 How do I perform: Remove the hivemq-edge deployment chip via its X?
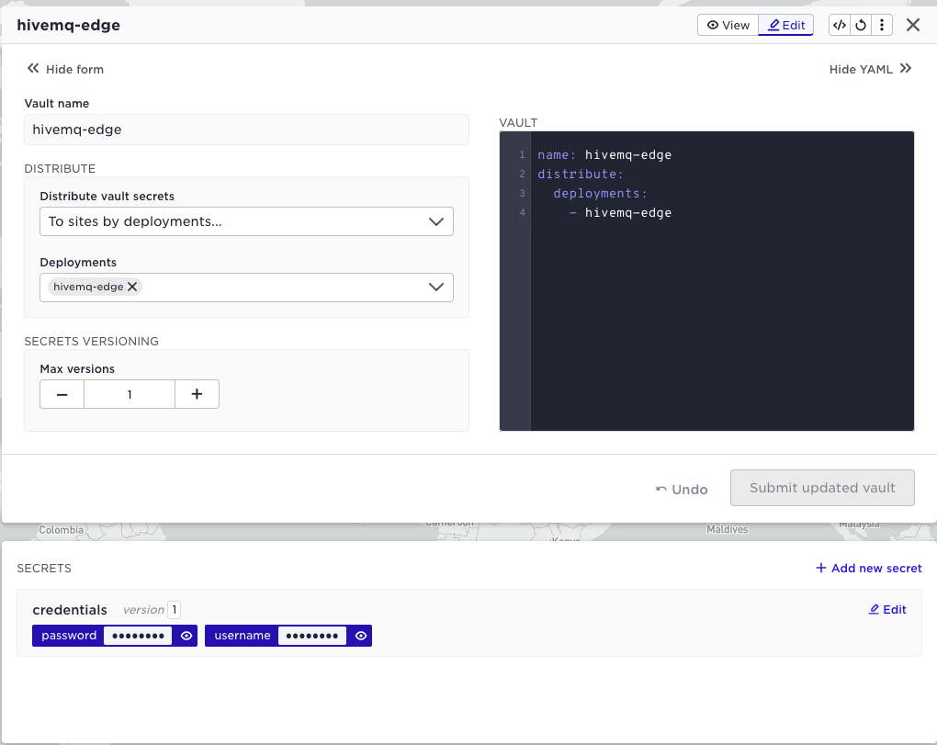(x=132, y=286)
